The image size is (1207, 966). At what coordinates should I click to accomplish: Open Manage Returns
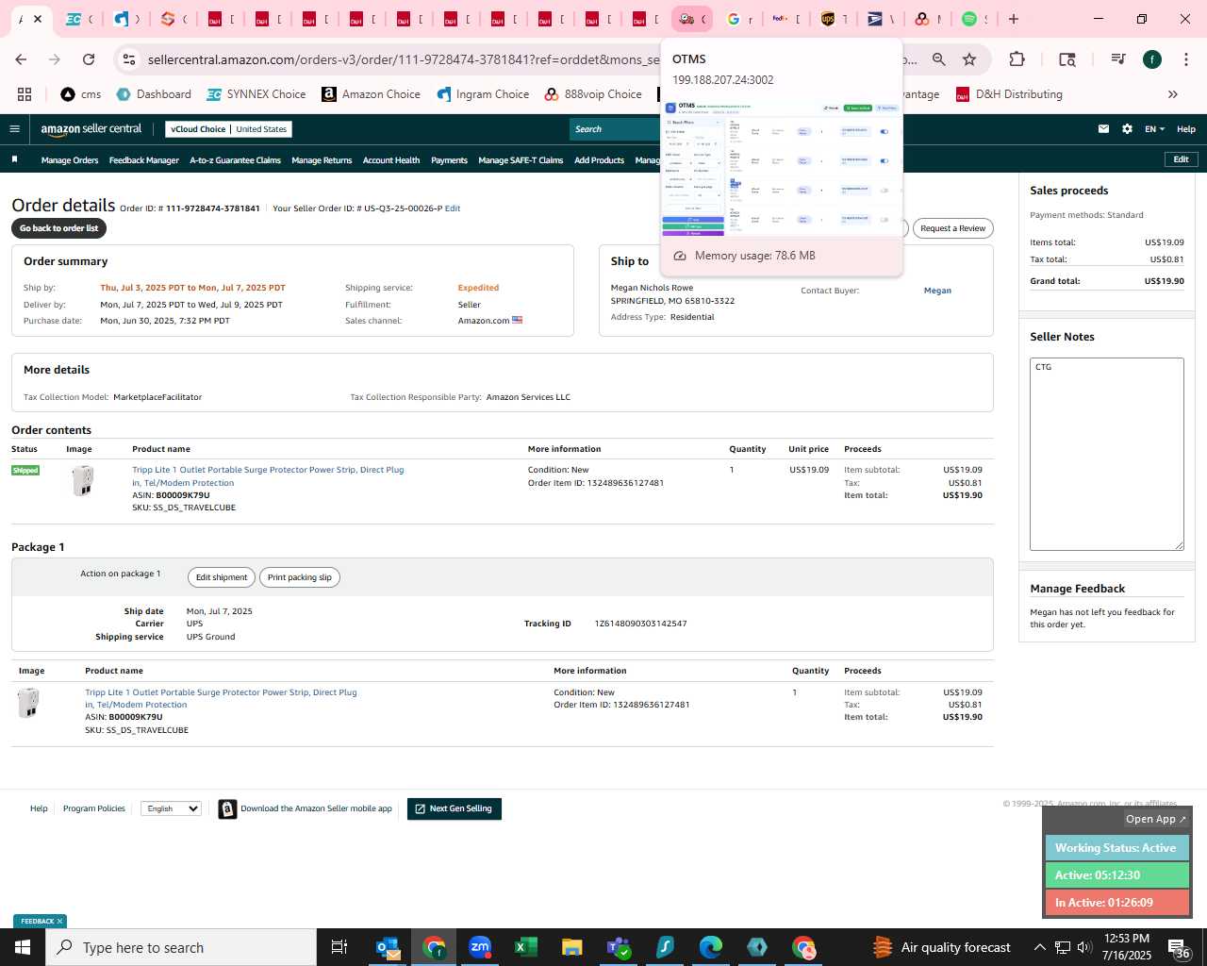(x=322, y=160)
